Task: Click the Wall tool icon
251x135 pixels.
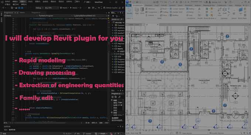Action: pyautogui.click(x=137, y=11)
